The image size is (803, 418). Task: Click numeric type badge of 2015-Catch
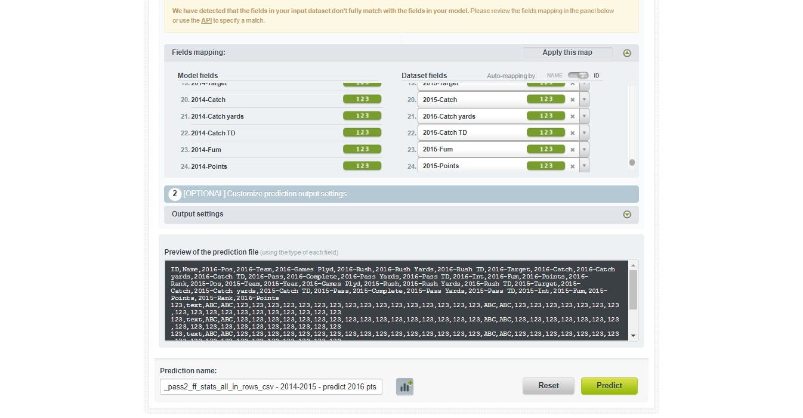coord(546,99)
